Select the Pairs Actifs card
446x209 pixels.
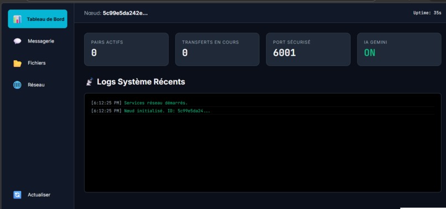126,49
